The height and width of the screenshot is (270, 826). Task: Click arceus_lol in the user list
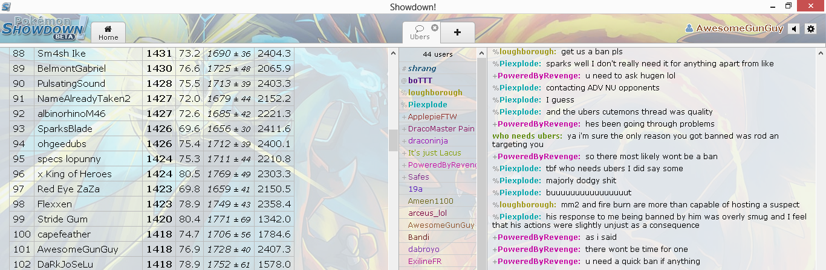pos(427,213)
